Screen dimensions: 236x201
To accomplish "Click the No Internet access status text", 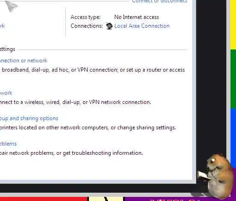I will (136, 17).
